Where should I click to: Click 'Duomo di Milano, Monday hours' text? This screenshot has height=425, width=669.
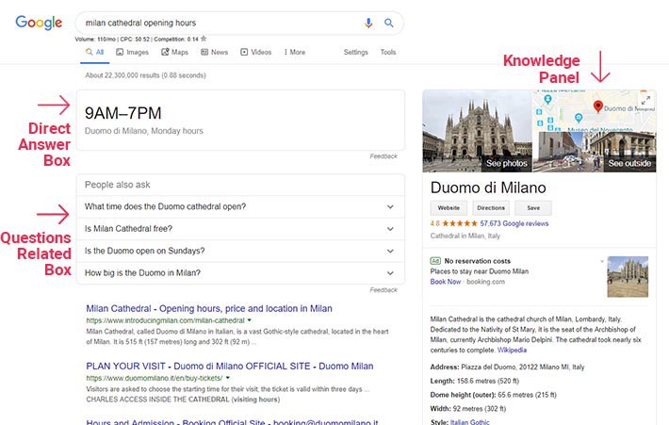point(144,131)
